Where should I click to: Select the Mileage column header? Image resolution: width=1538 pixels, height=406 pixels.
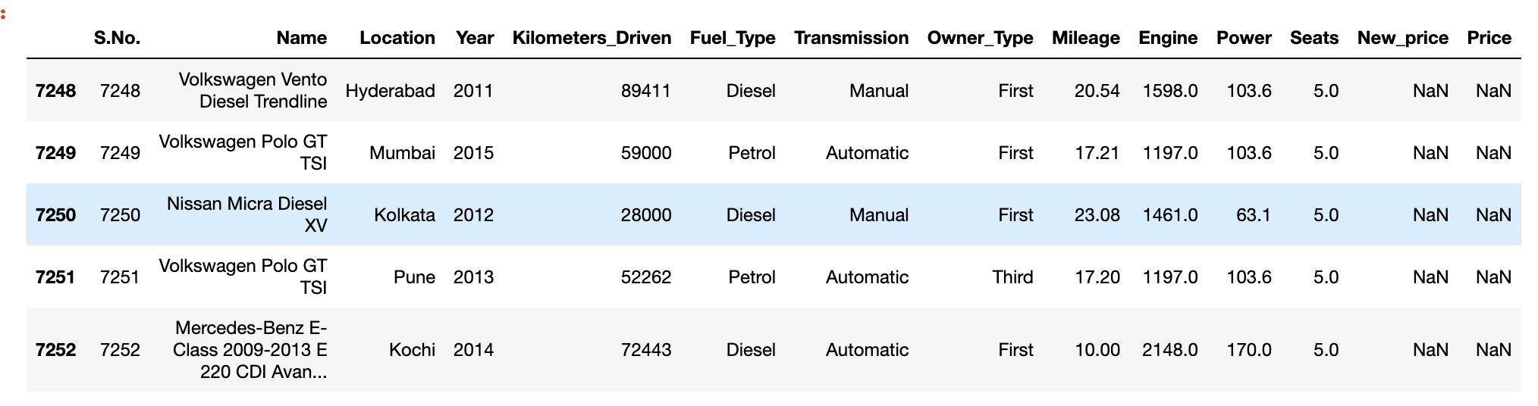point(1085,38)
